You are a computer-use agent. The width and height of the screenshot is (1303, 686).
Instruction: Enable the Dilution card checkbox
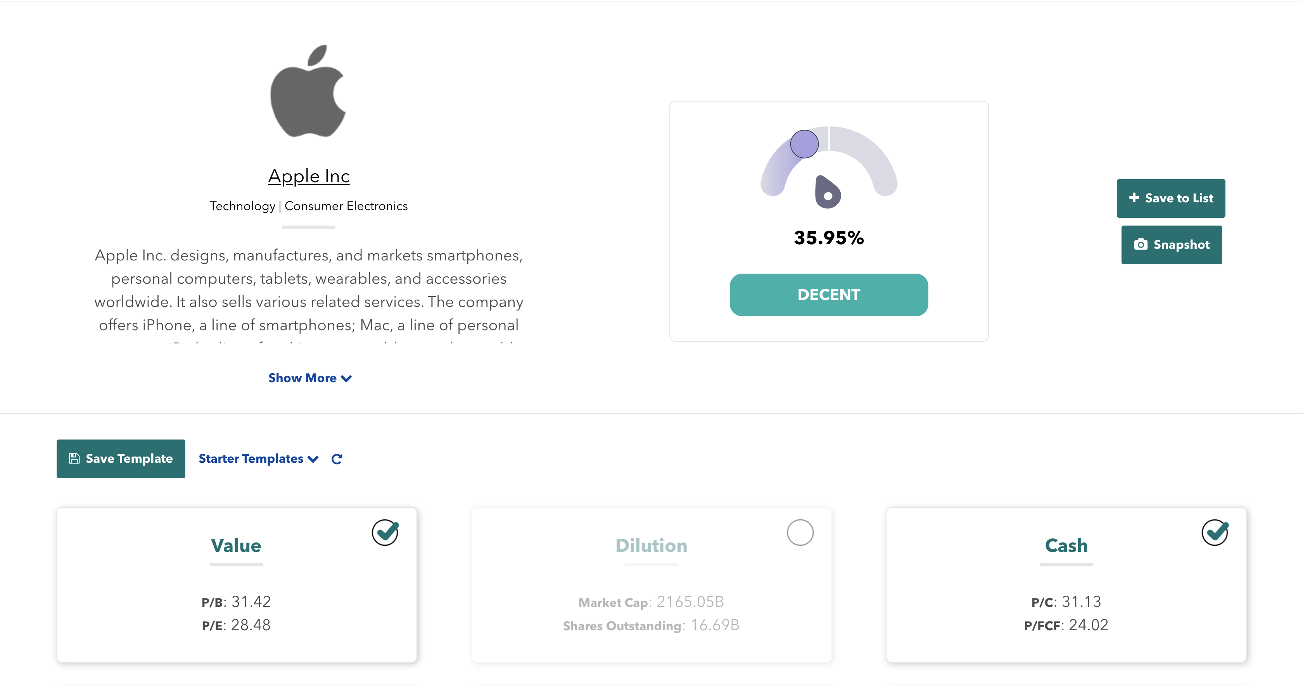(x=800, y=532)
